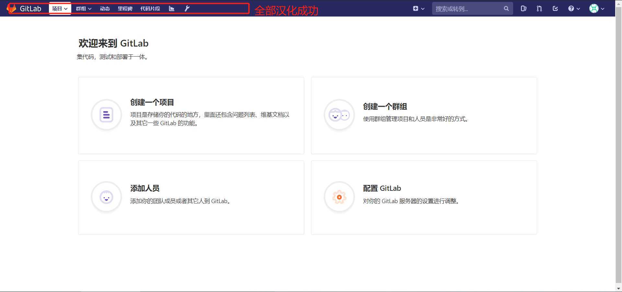Click the plus new item icon
This screenshot has height=292, width=622.
tap(416, 9)
